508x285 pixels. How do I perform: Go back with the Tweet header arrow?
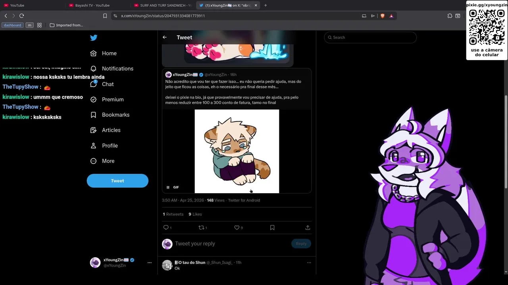pyautogui.click(x=165, y=37)
